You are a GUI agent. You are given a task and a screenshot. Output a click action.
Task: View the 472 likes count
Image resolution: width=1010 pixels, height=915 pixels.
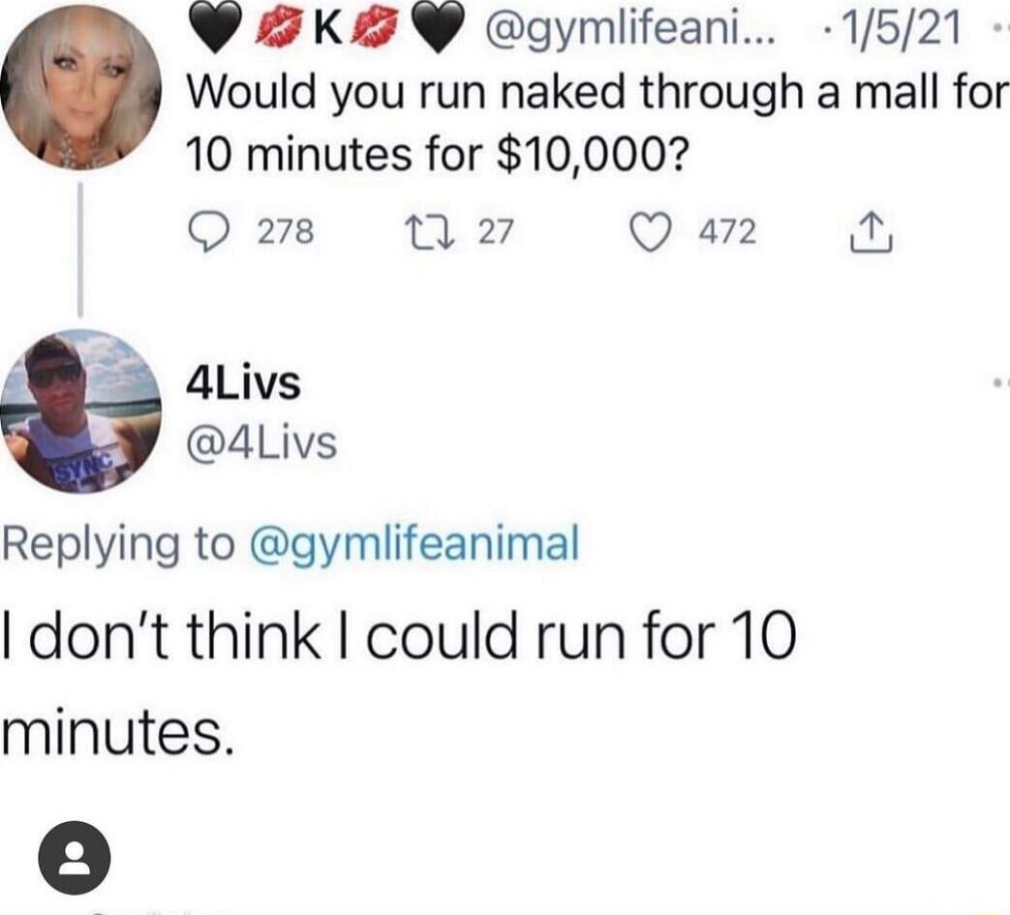tap(727, 231)
